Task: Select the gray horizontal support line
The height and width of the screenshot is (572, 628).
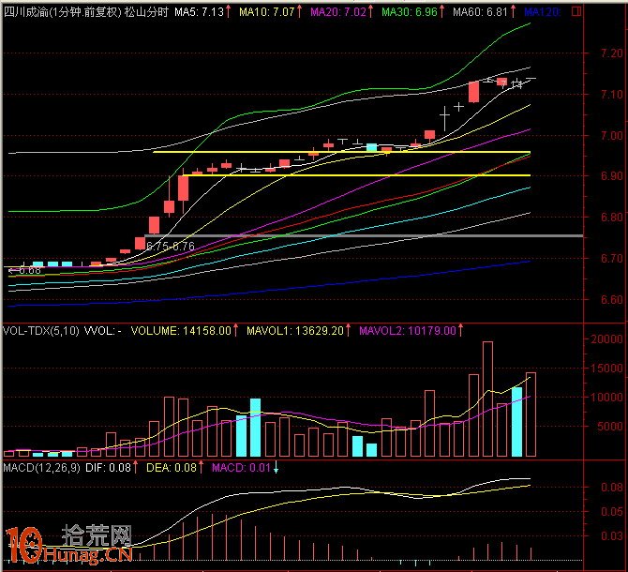Action: pos(364,236)
